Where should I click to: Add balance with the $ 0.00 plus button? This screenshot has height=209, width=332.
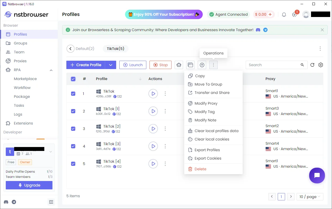point(270,14)
